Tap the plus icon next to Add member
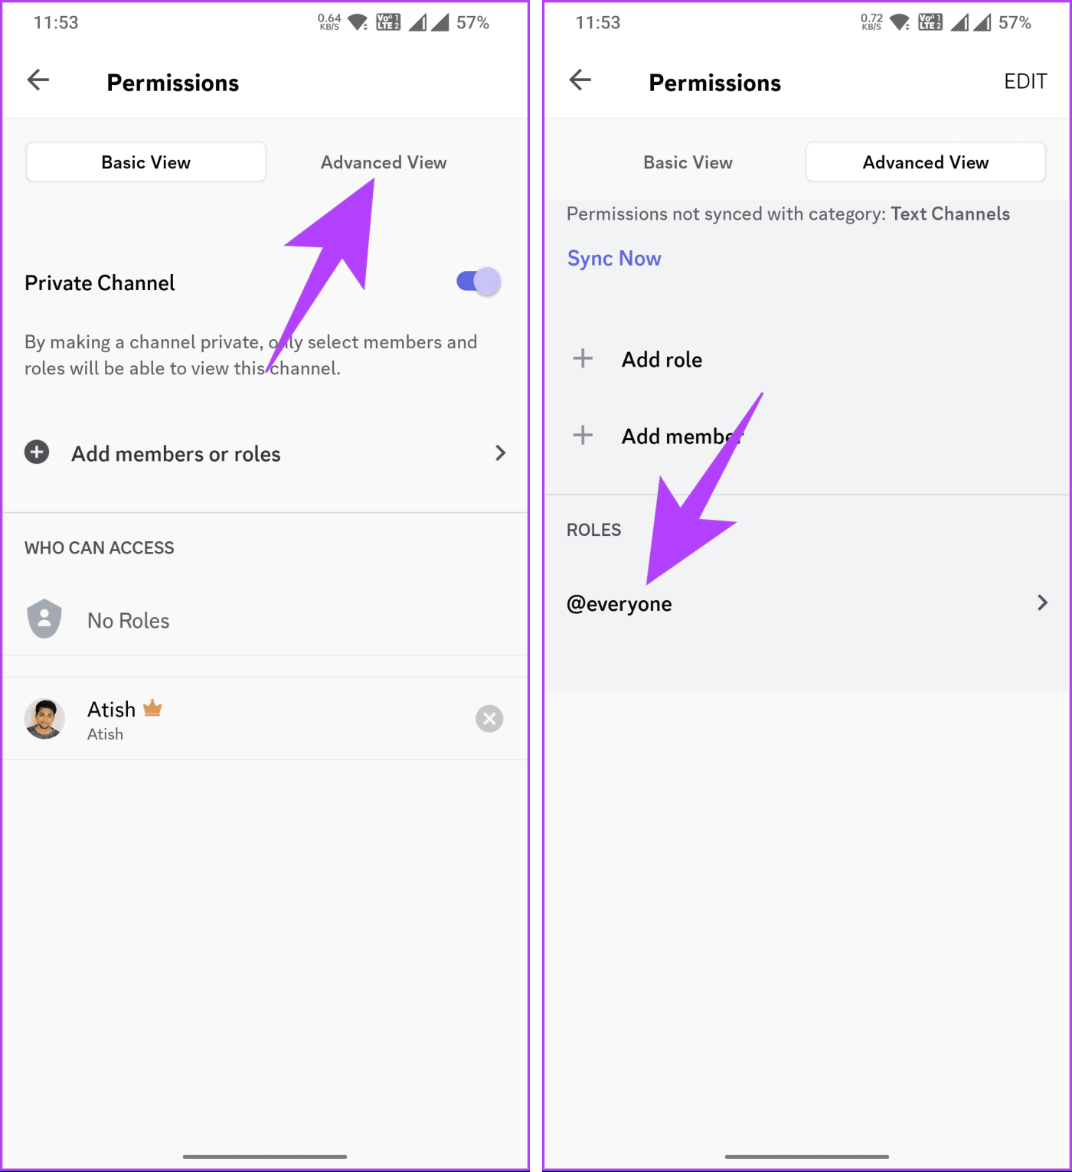The height and width of the screenshot is (1172, 1072). 583,435
